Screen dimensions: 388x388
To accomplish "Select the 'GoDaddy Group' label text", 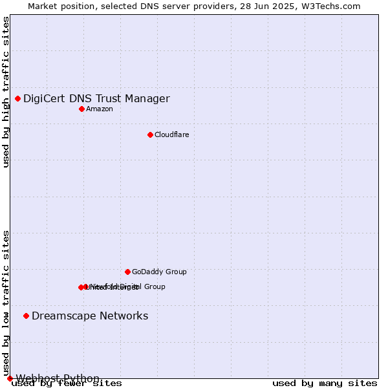I will click(159, 272).
